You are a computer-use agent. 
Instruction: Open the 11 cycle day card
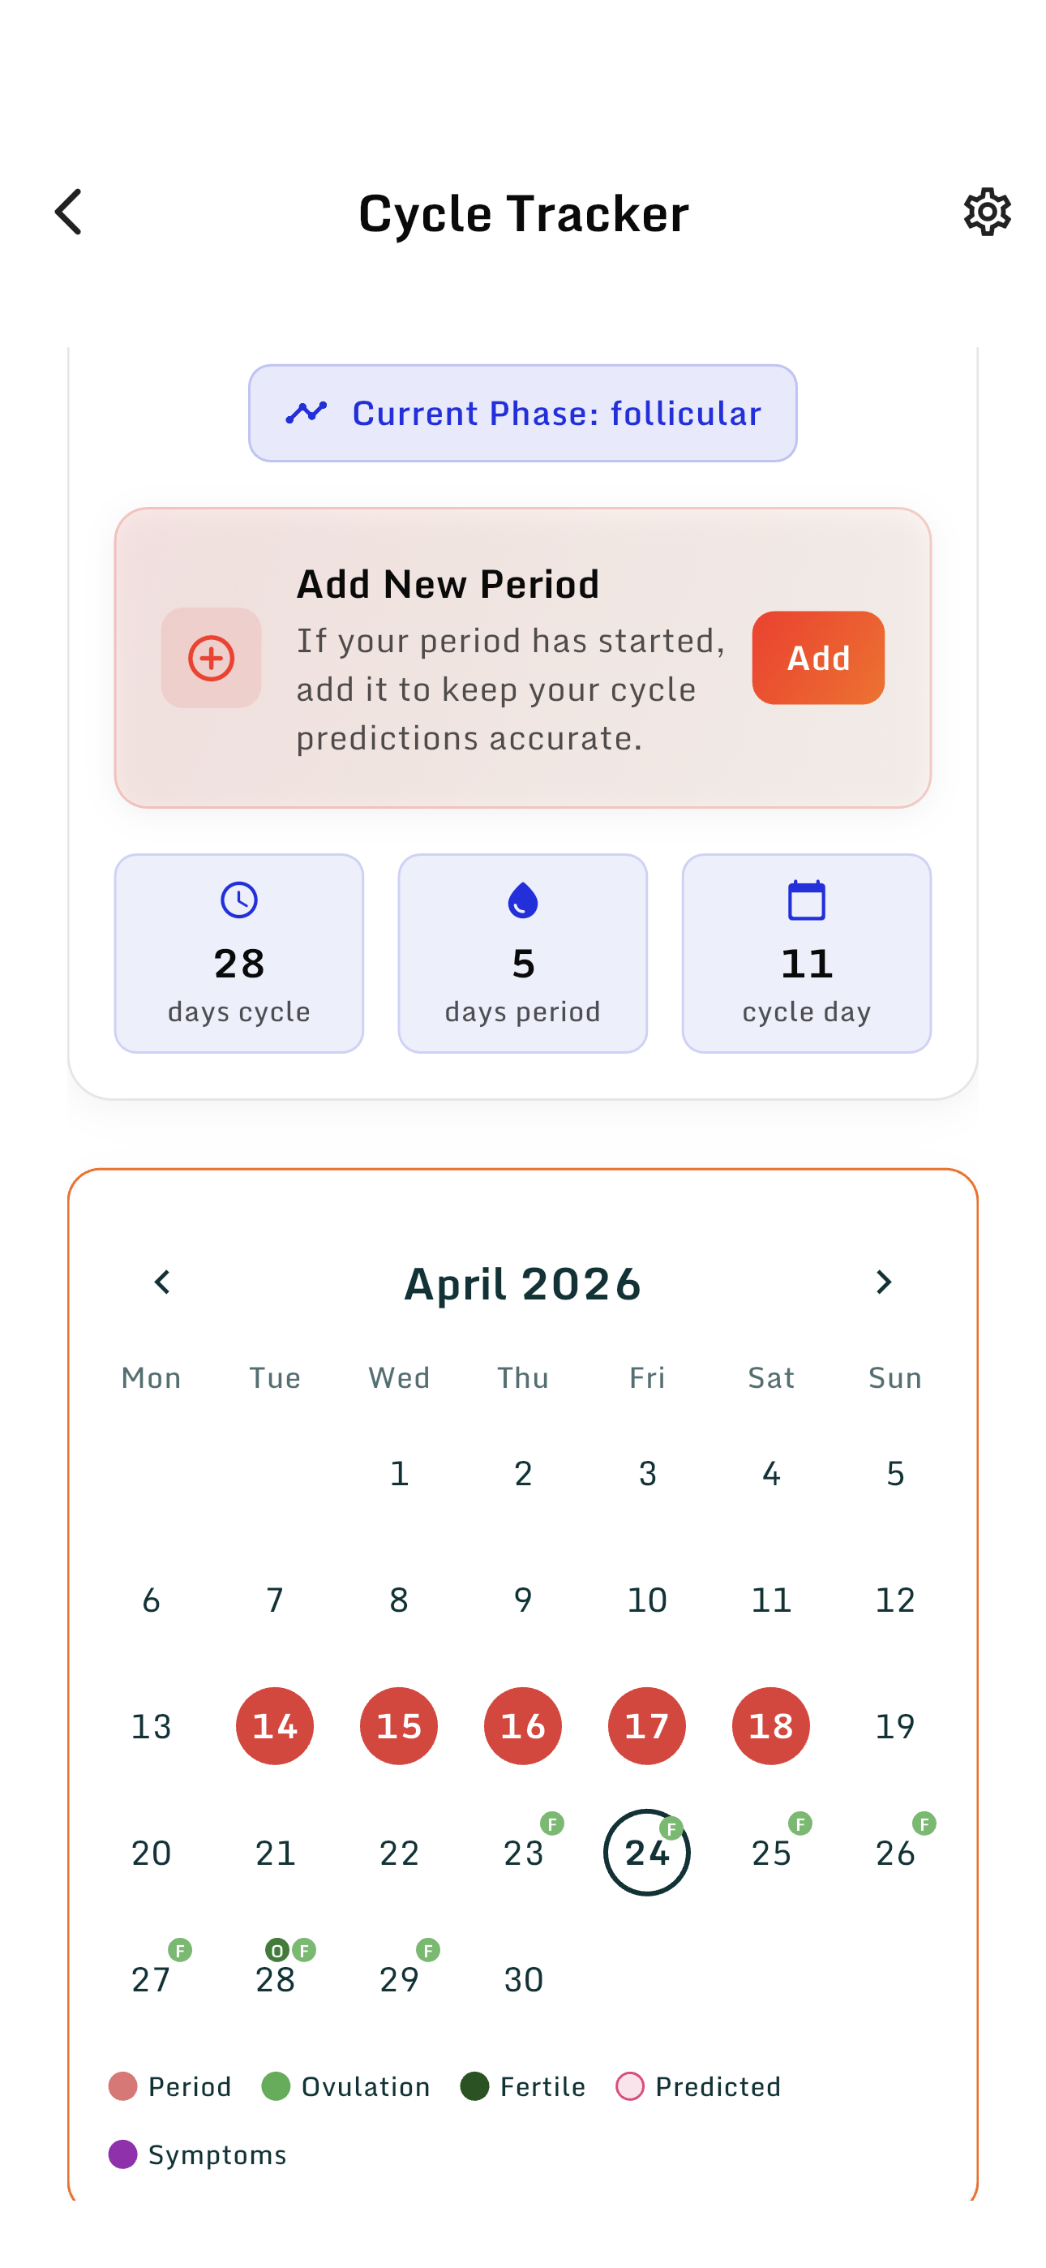[x=807, y=952]
